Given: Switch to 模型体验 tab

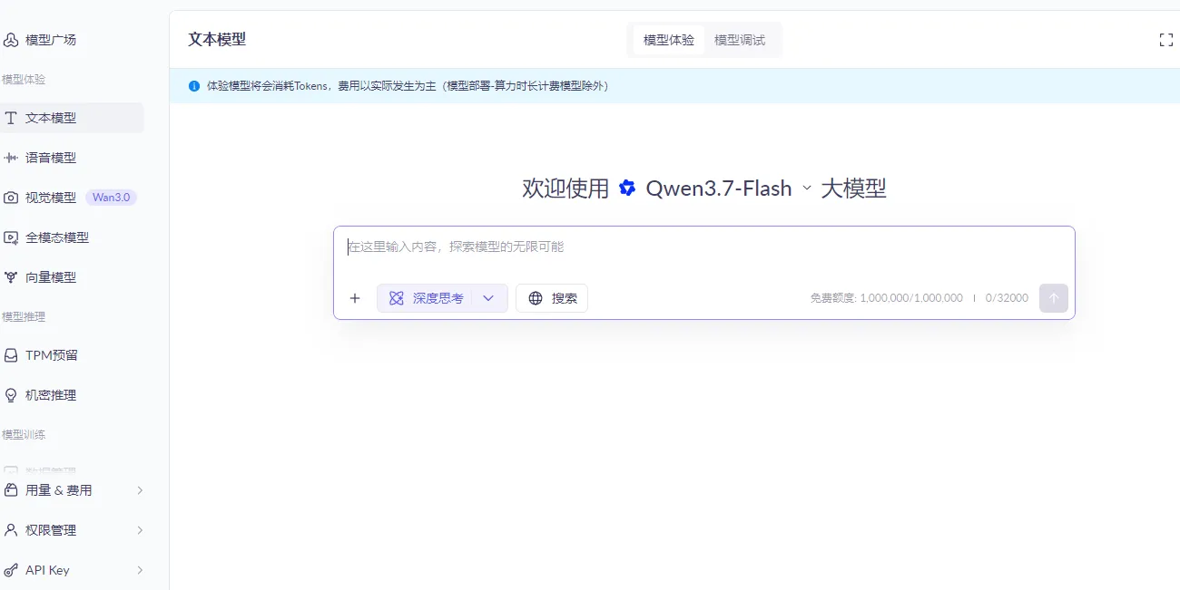Looking at the screenshot, I should pos(669,40).
